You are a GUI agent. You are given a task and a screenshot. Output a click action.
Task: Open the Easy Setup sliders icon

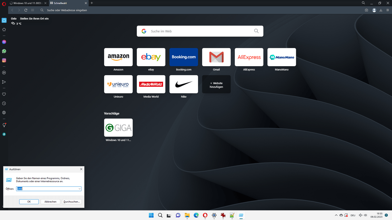(x=388, y=10)
